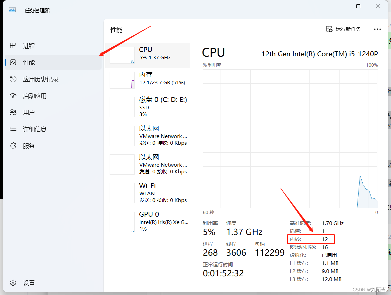
Task: Click L1 缓存 value 1.1 MB
Action: [330, 263]
